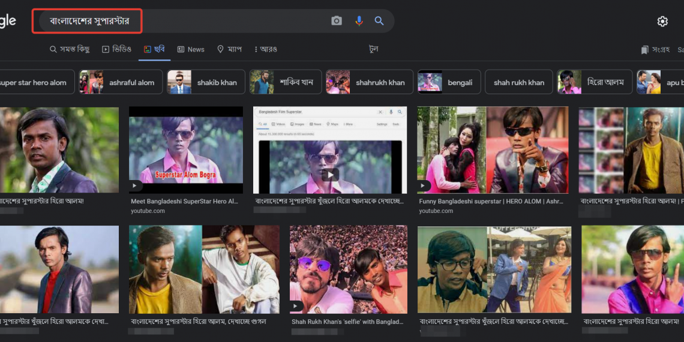
Task: Select the "shahrukh khan" suggestion chip
Action: pyautogui.click(x=370, y=82)
